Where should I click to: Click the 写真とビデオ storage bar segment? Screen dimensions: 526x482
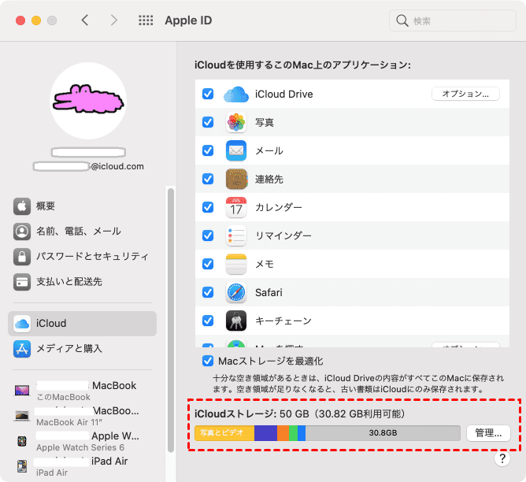point(224,432)
